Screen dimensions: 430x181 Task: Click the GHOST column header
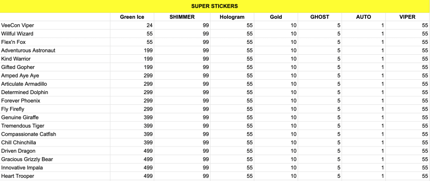(x=320, y=17)
